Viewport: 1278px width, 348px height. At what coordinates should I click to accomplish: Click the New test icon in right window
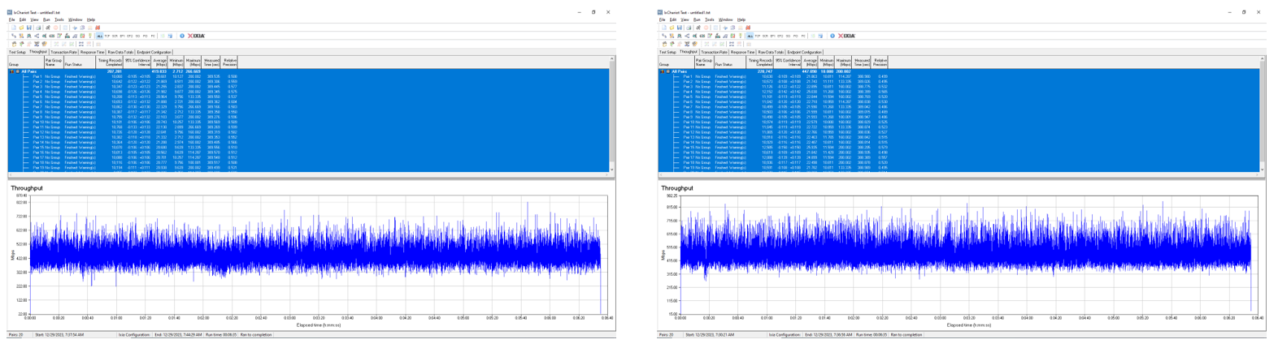coord(664,28)
